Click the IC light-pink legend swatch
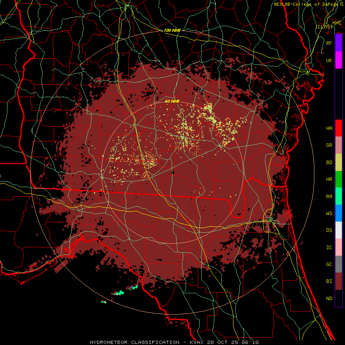 pyautogui.click(x=338, y=247)
